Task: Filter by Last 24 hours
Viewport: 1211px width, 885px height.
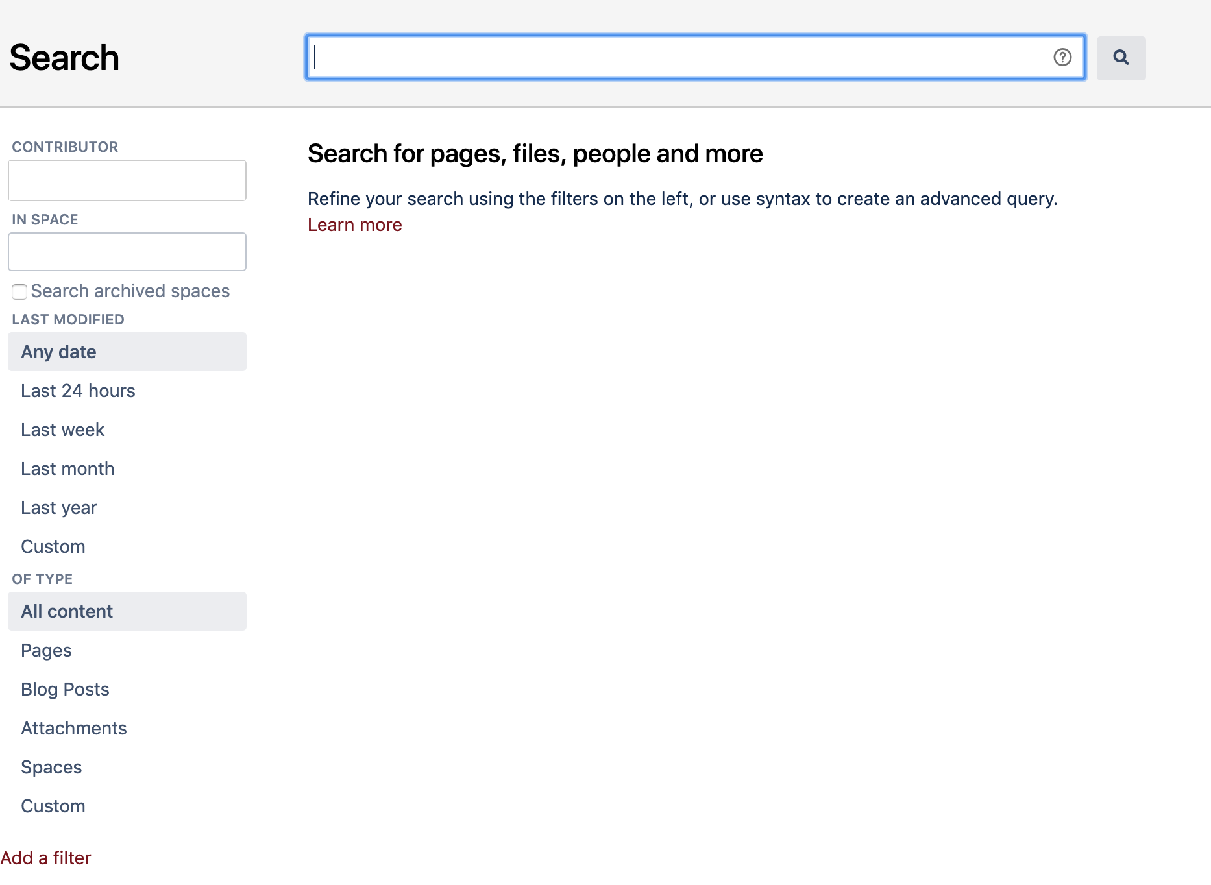Action: (78, 391)
